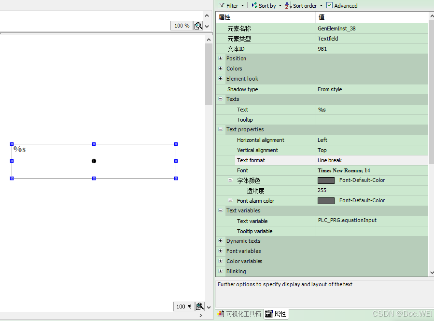Expand the Element look group
This screenshot has height=321, width=434.
tap(220, 79)
